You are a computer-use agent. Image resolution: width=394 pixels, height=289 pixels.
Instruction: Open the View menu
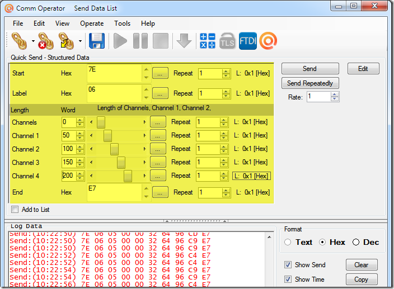pyautogui.click(x=62, y=23)
